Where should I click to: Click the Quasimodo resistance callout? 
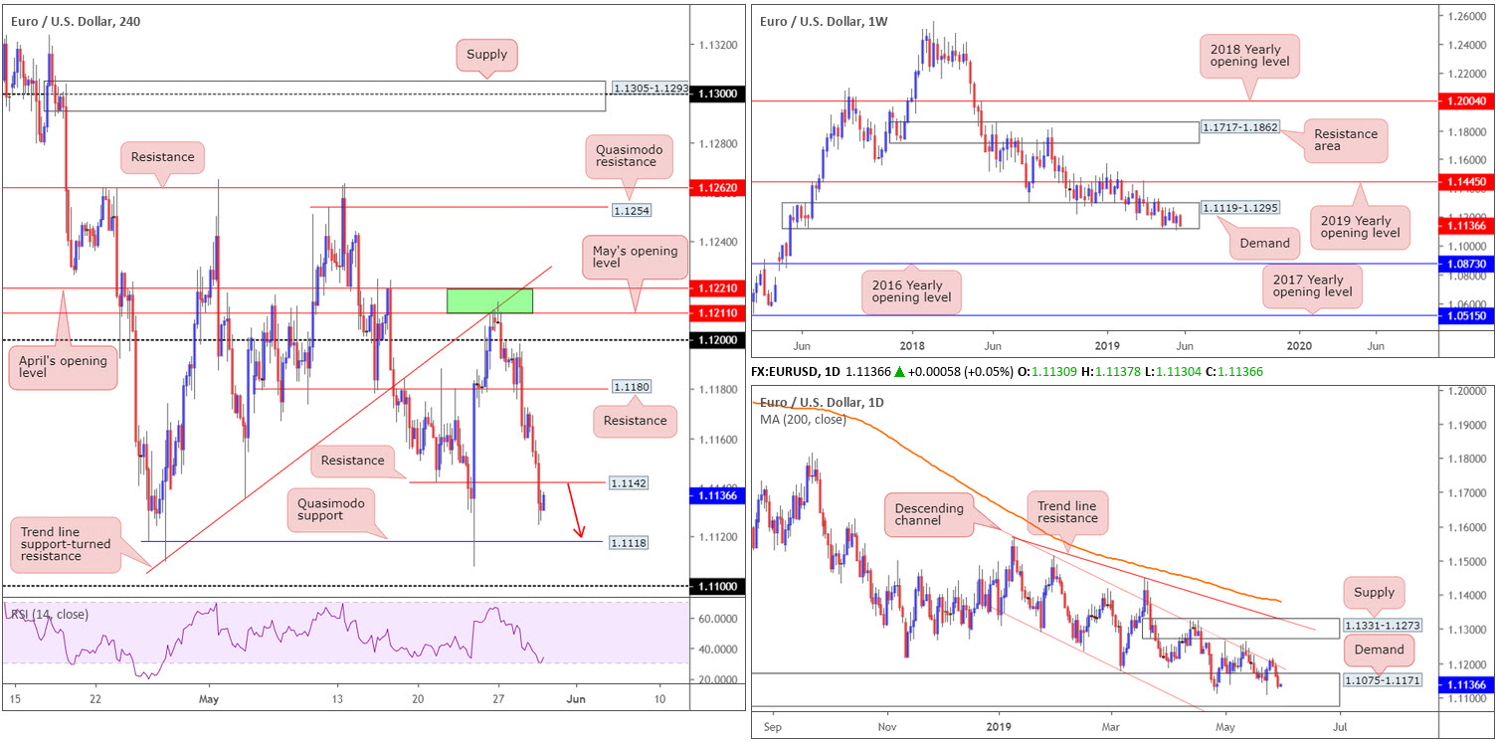pos(627,155)
